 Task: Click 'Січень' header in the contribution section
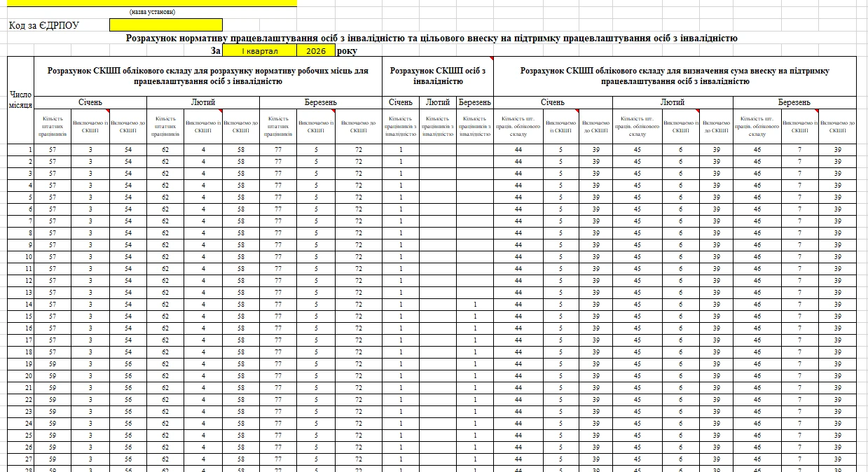(x=553, y=102)
